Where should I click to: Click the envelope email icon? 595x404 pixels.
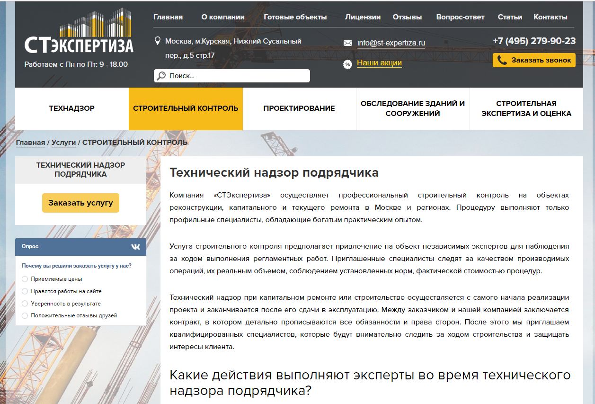(348, 43)
